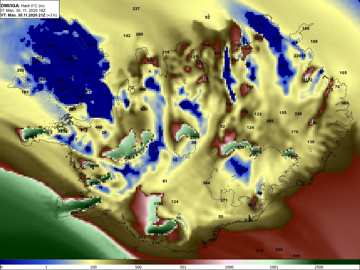This screenshot has height=270, width=360.
Task: Select the '2889' height value
Action: tap(158, 233)
